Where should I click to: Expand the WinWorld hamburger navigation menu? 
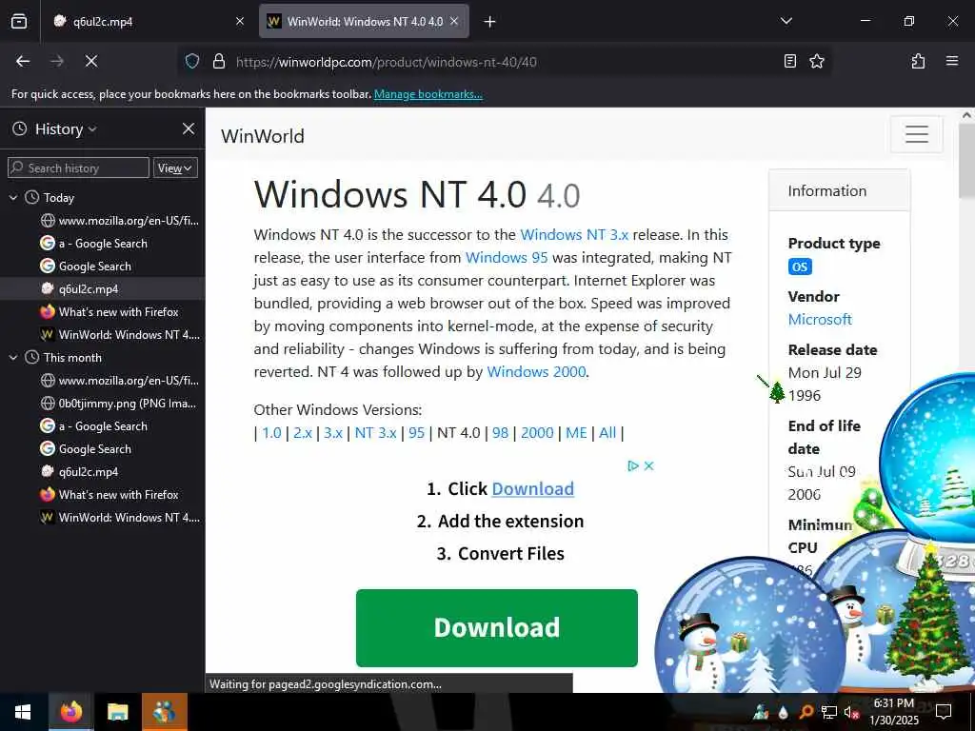pos(917,133)
